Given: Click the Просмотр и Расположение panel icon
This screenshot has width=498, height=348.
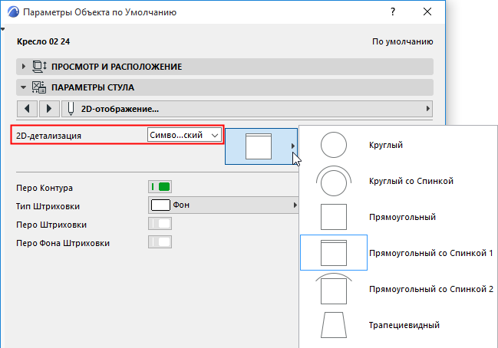Looking at the screenshot, I should click(x=39, y=66).
